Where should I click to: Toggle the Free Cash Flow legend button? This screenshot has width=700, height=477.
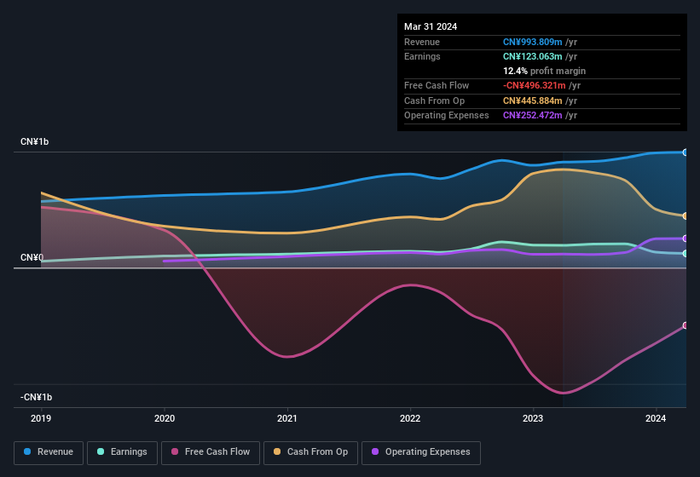211,452
